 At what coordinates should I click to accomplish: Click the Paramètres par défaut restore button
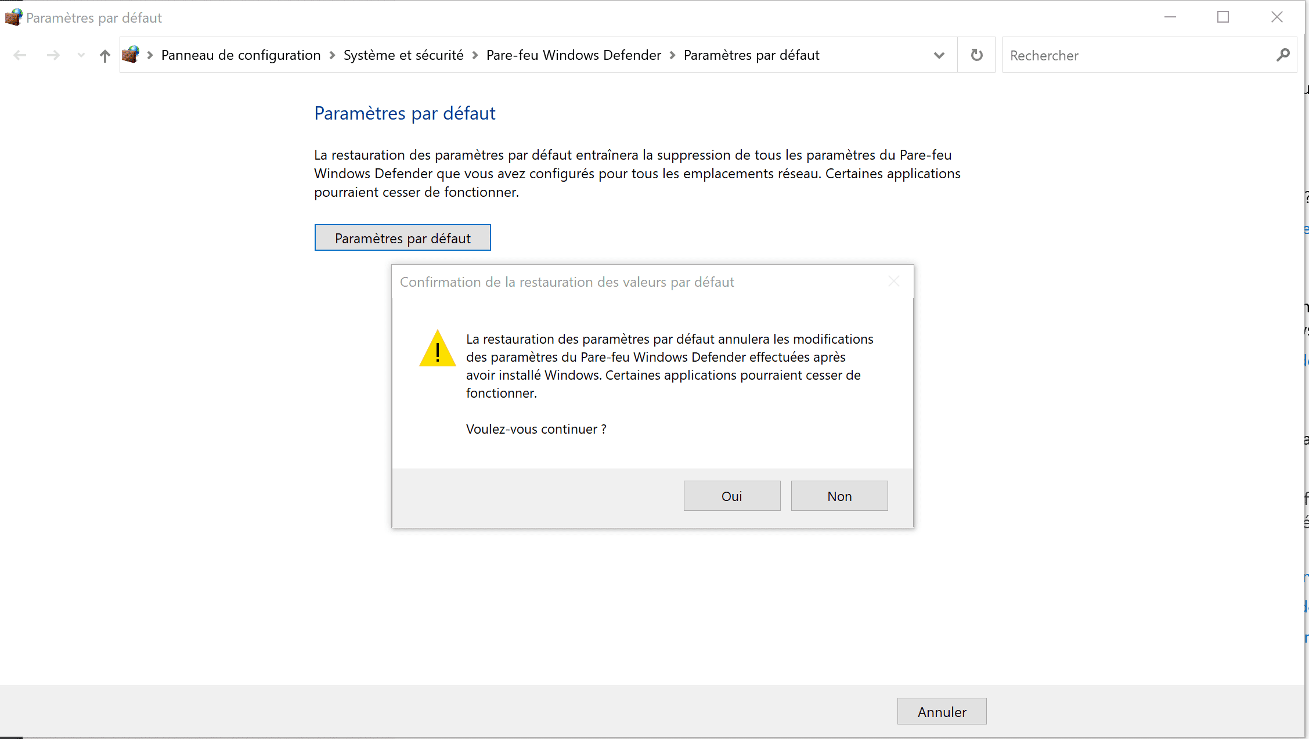(402, 237)
